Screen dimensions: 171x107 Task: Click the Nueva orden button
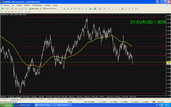[34, 8]
